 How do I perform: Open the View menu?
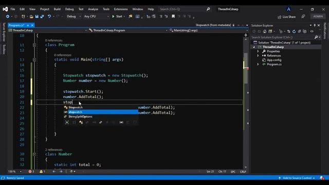click(x=32, y=9)
